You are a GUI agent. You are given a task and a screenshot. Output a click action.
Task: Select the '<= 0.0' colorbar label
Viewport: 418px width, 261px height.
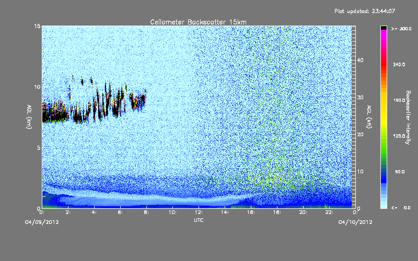(401, 207)
